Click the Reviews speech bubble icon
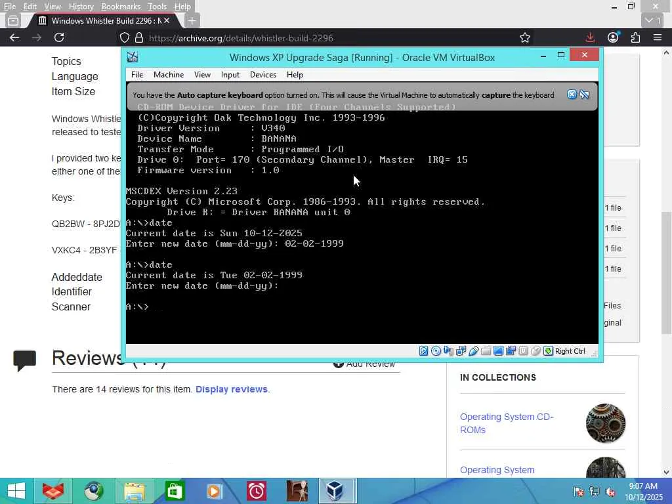This screenshot has width=672, height=504. (24, 360)
